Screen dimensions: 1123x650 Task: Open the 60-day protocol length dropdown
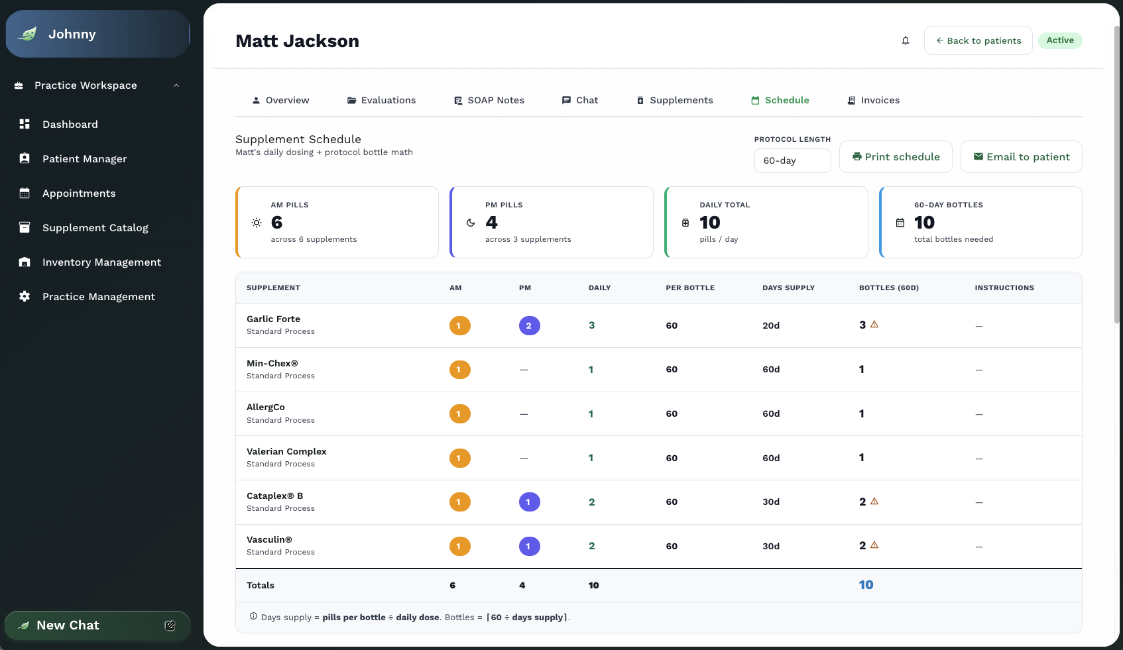pyautogui.click(x=792, y=160)
